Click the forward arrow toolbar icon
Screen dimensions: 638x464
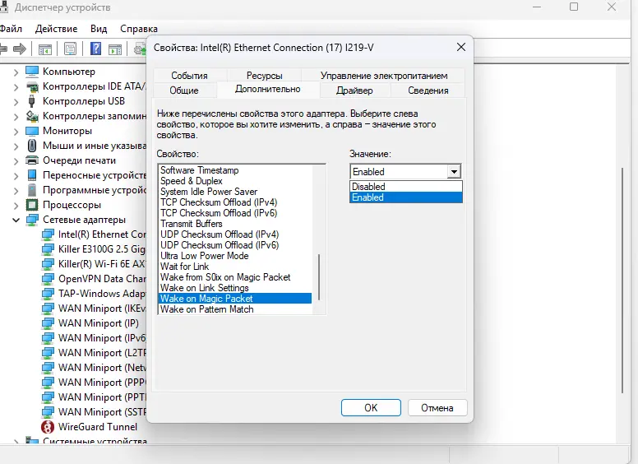point(19,49)
